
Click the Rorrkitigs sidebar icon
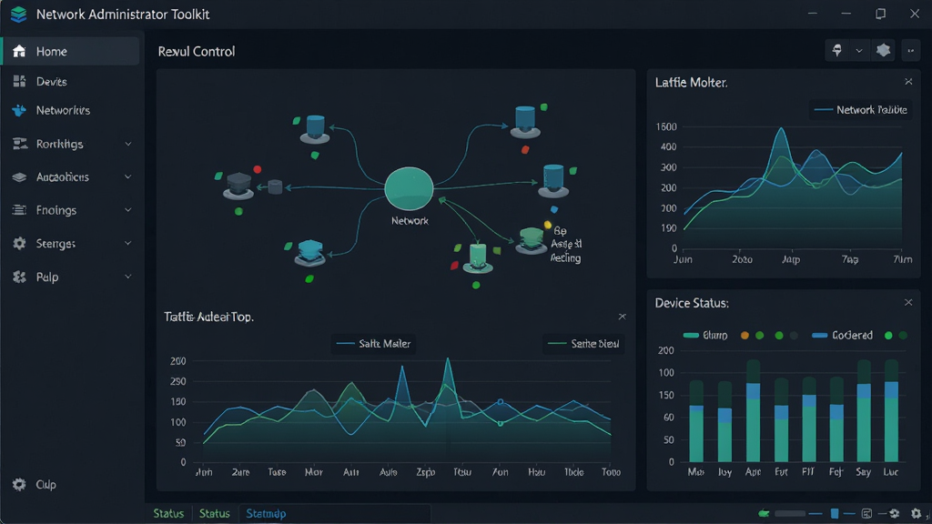point(20,144)
